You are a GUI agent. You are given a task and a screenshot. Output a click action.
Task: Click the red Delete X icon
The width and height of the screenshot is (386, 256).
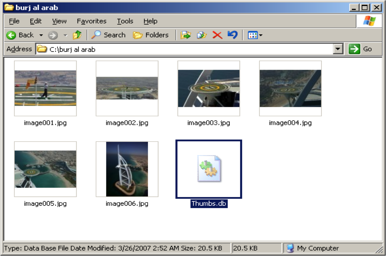pos(217,35)
